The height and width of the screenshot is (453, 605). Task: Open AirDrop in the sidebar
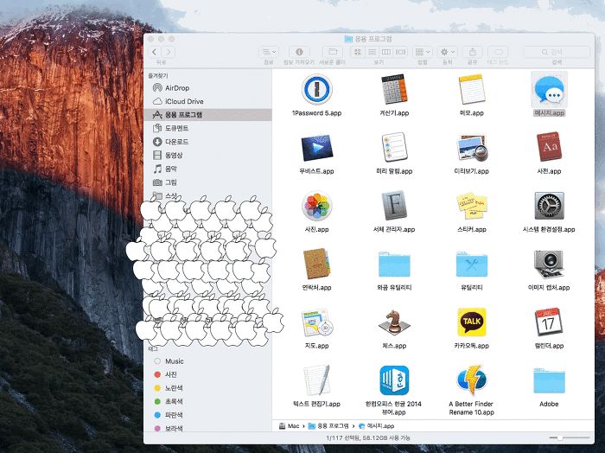[x=207, y=88]
